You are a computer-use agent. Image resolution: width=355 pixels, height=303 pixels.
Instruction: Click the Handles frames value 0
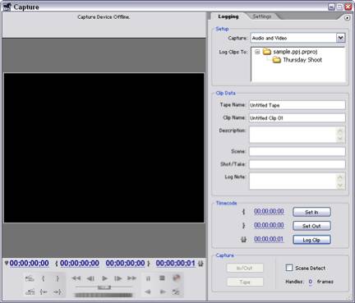pyautogui.click(x=311, y=282)
